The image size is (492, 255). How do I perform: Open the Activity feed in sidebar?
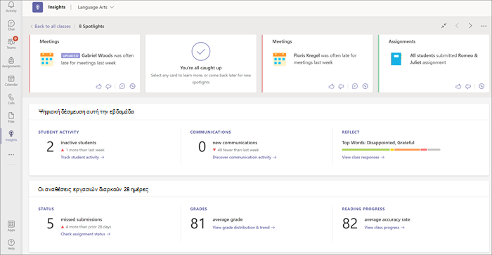[11, 6]
